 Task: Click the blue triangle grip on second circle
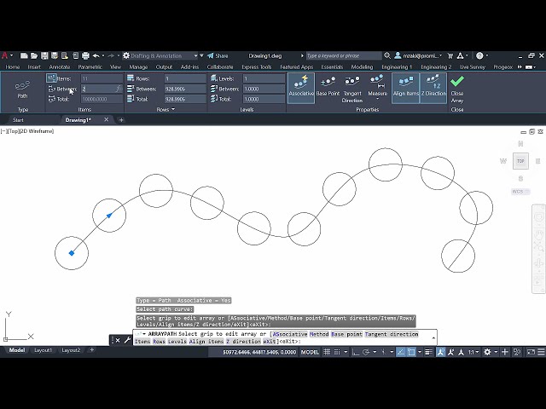pyautogui.click(x=109, y=216)
